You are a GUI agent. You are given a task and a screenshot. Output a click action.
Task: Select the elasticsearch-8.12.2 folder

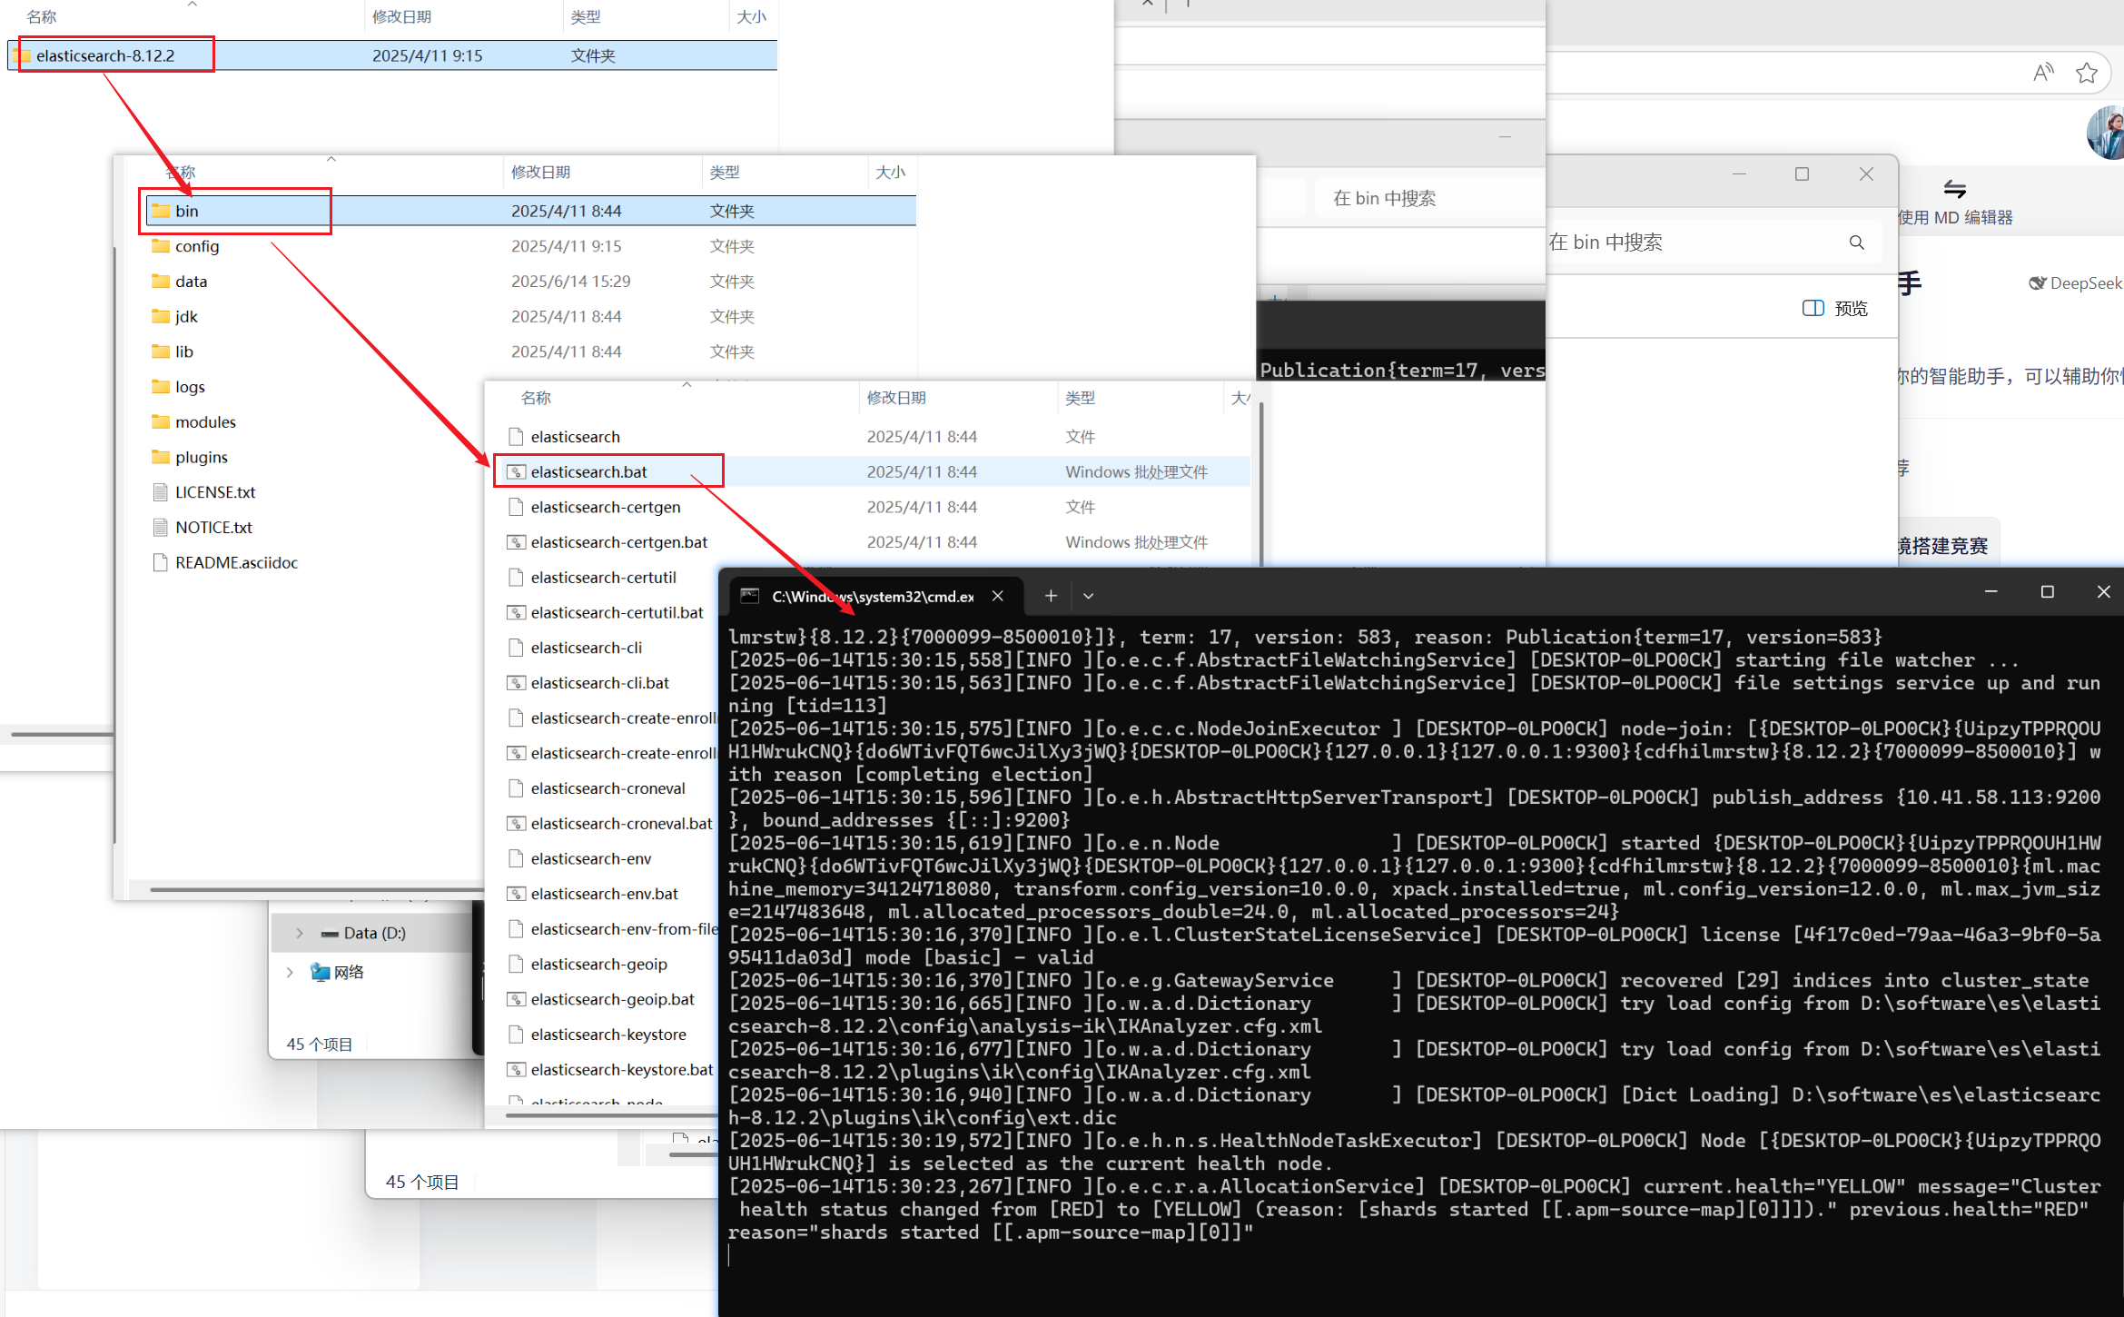[x=105, y=55]
